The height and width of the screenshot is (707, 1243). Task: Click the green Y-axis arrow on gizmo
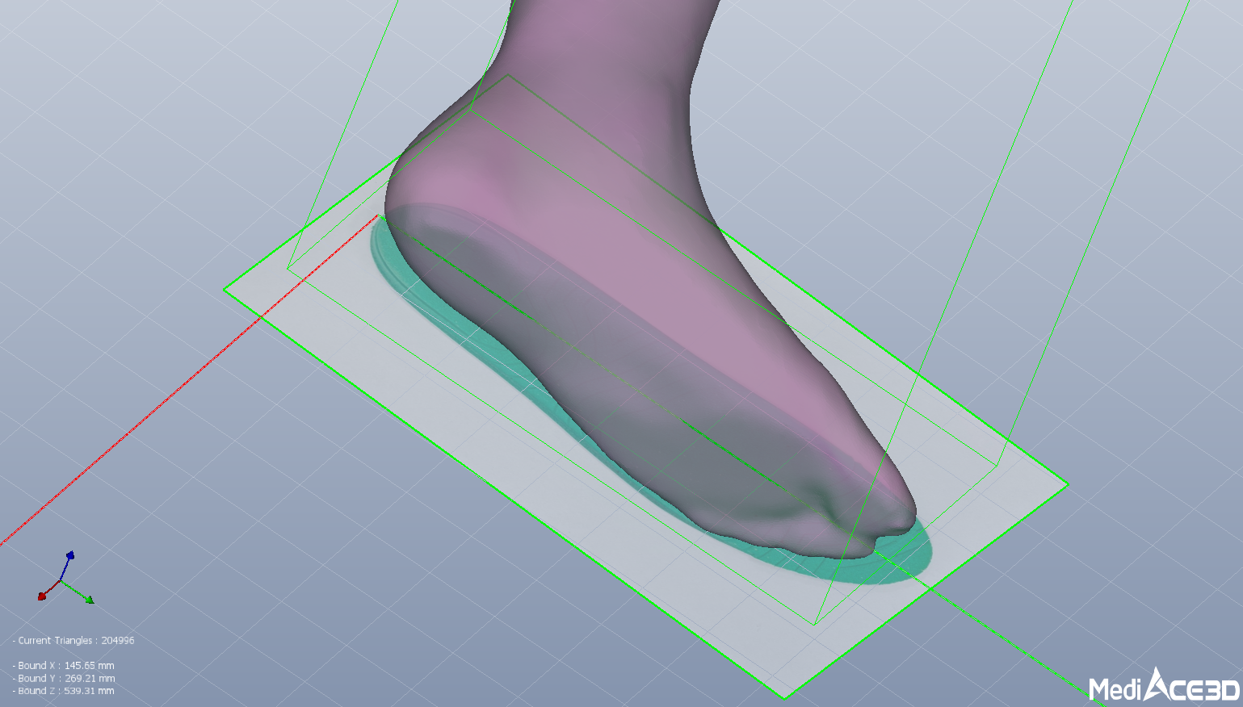[89, 600]
